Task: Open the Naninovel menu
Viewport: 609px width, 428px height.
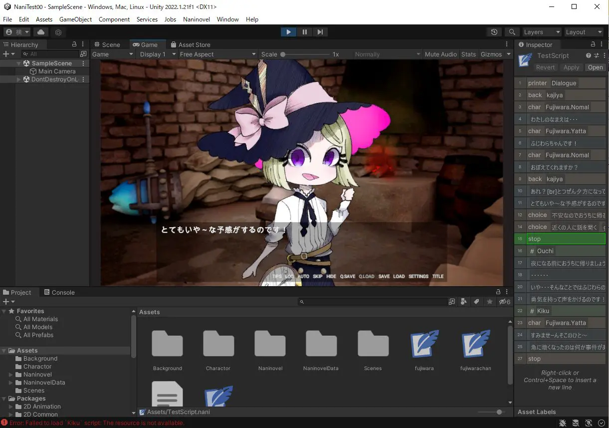Action: click(x=196, y=19)
